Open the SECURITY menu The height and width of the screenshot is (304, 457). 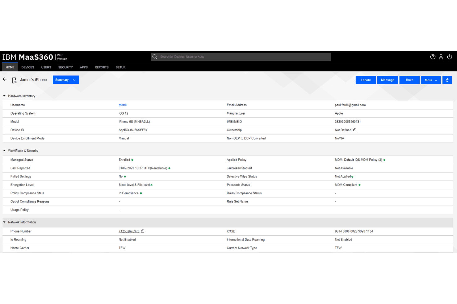coord(65,67)
